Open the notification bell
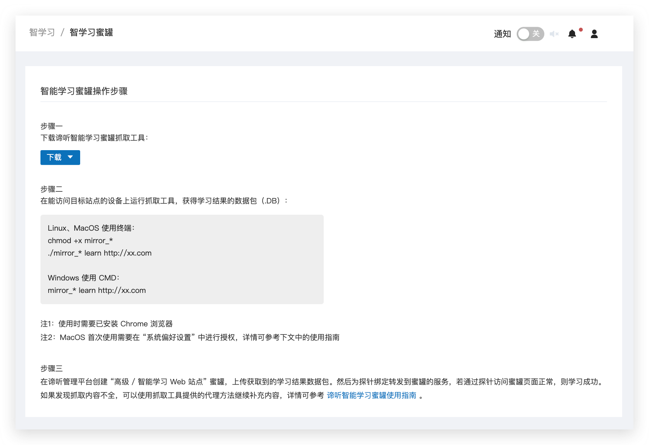Image resolution: width=649 pixels, height=445 pixels. coord(572,34)
